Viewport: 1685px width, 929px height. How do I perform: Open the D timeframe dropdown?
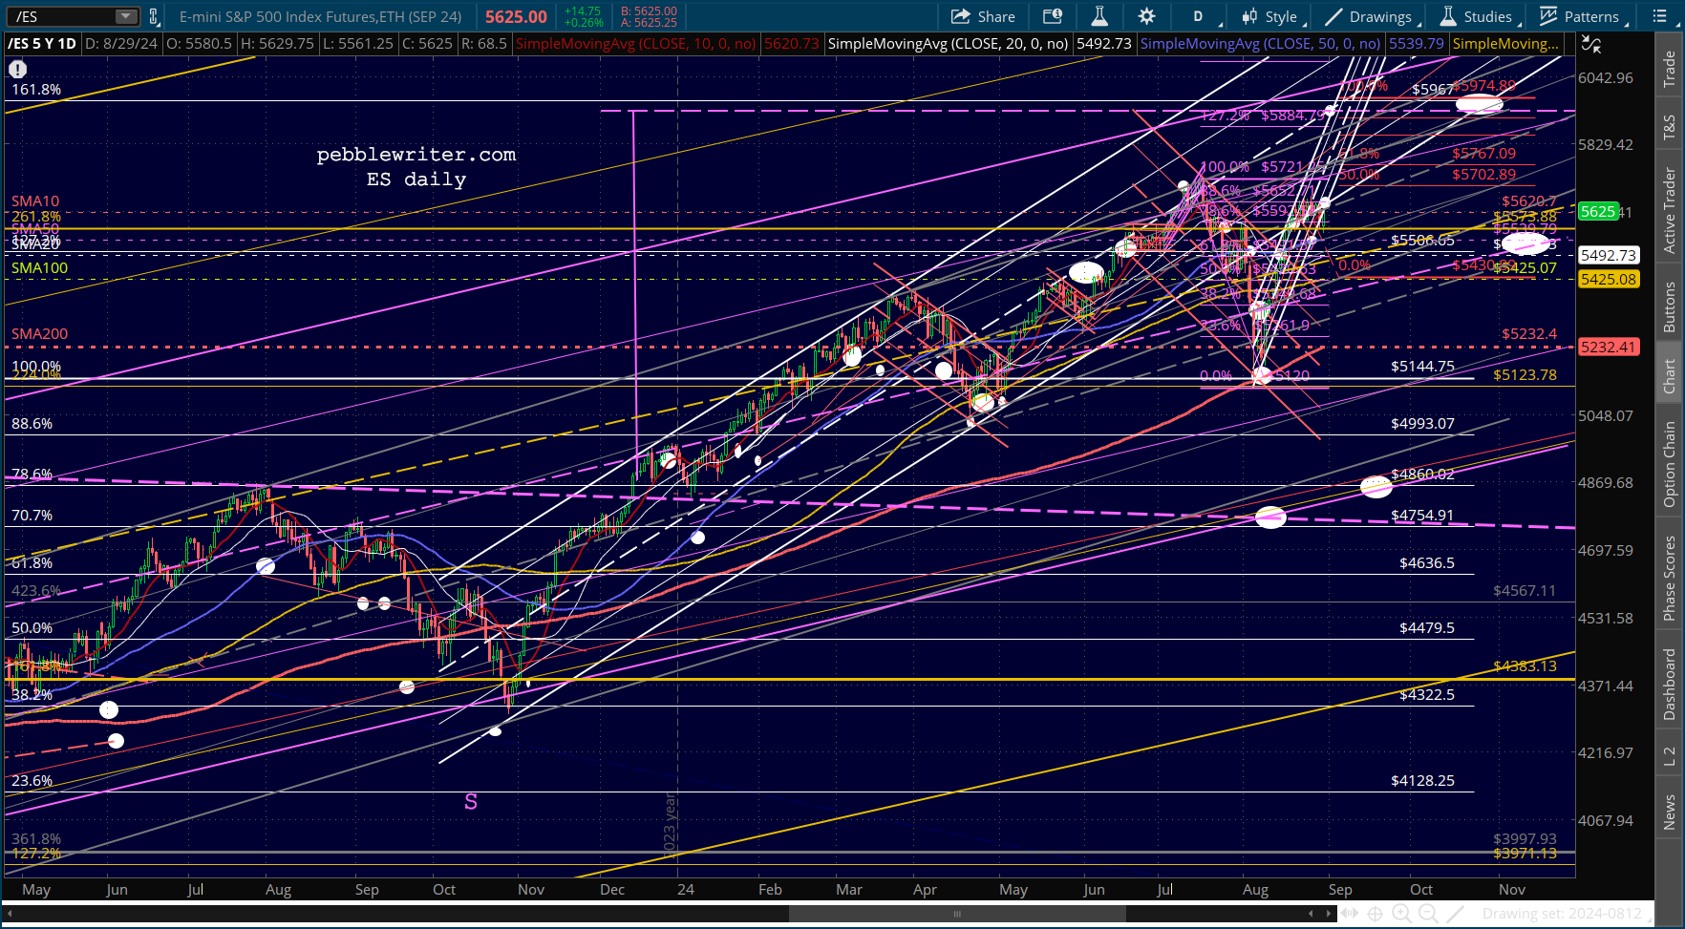point(1200,16)
